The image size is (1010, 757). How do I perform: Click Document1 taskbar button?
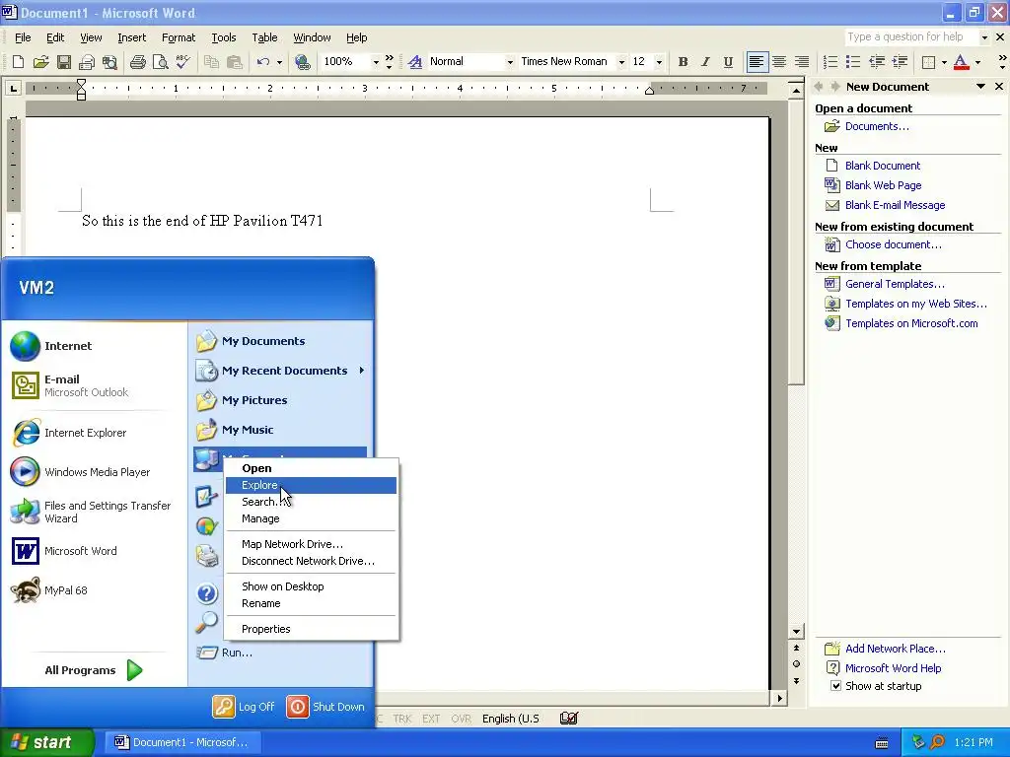(183, 742)
